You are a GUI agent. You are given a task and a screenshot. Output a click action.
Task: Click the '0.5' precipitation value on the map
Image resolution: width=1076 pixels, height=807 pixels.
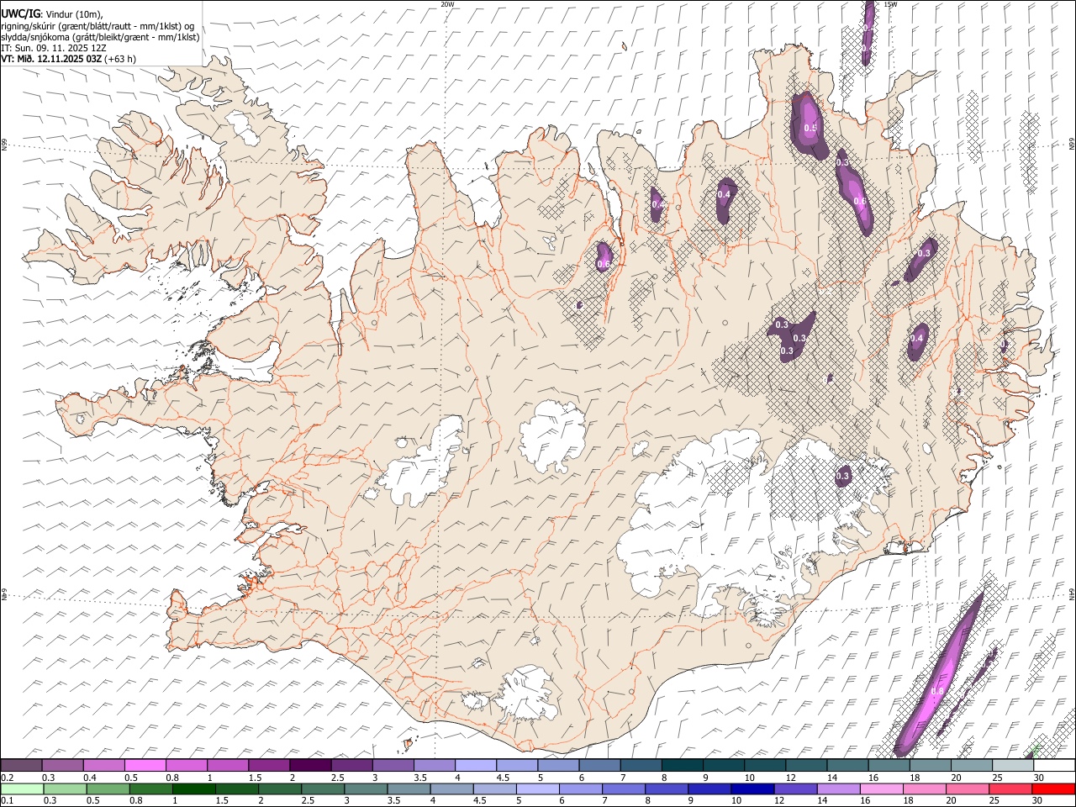(x=810, y=129)
